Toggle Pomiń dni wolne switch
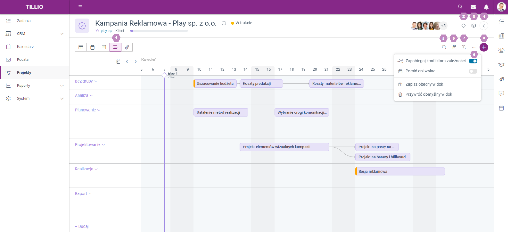This screenshot has height=232, width=508. (x=473, y=71)
